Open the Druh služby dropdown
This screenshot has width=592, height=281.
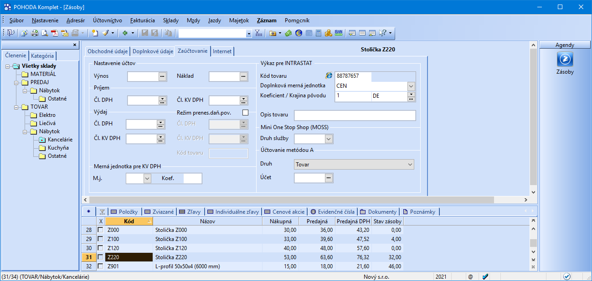point(328,139)
